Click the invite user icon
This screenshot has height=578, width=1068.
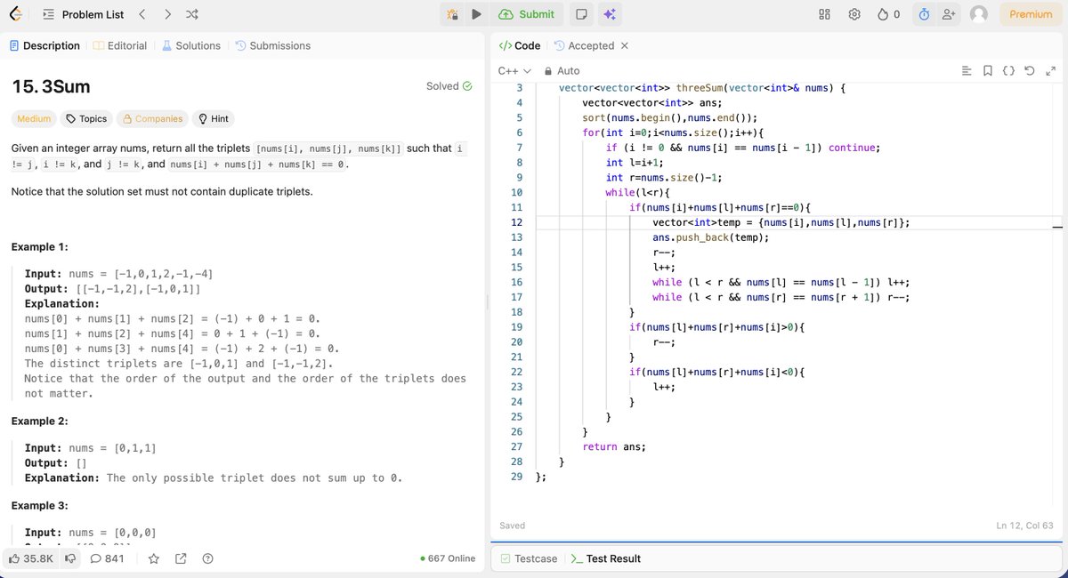tap(949, 14)
